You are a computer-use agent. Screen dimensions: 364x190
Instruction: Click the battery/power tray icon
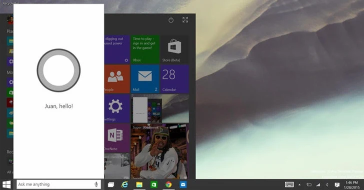pos(309,185)
